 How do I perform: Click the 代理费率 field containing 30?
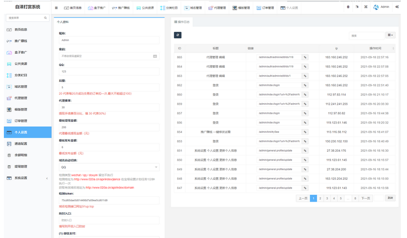click(x=109, y=108)
